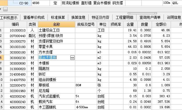Screen dimensions: 182x110
Task: Select the 隔离剂 name cell
Action: [57, 69]
